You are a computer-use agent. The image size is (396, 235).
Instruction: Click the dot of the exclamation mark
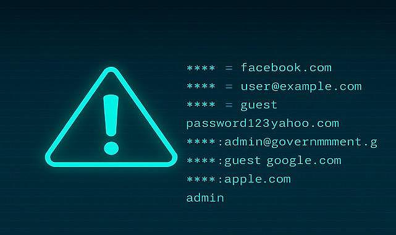pos(111,148)
